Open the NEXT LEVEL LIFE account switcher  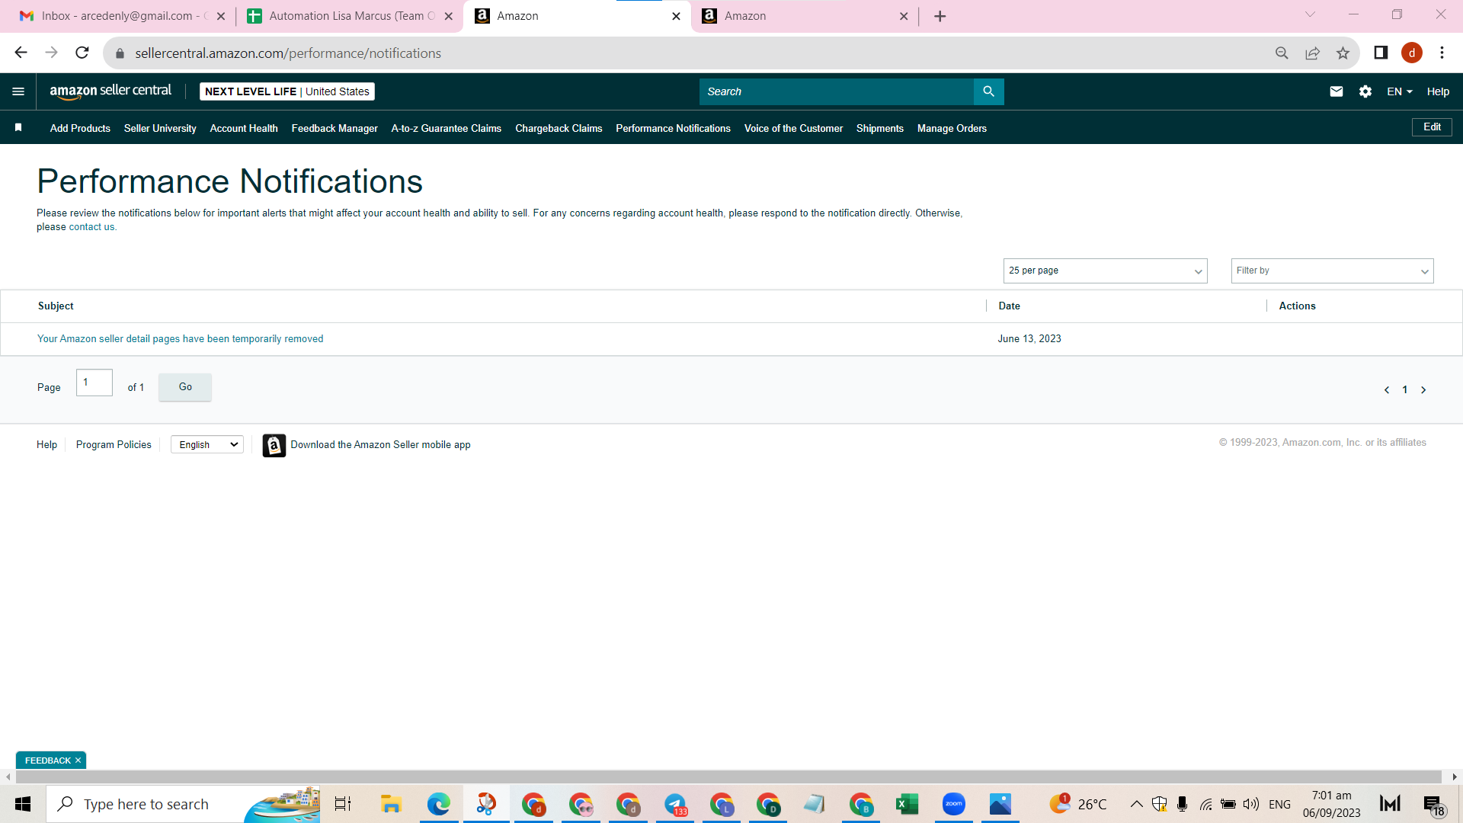coord(287,91)
